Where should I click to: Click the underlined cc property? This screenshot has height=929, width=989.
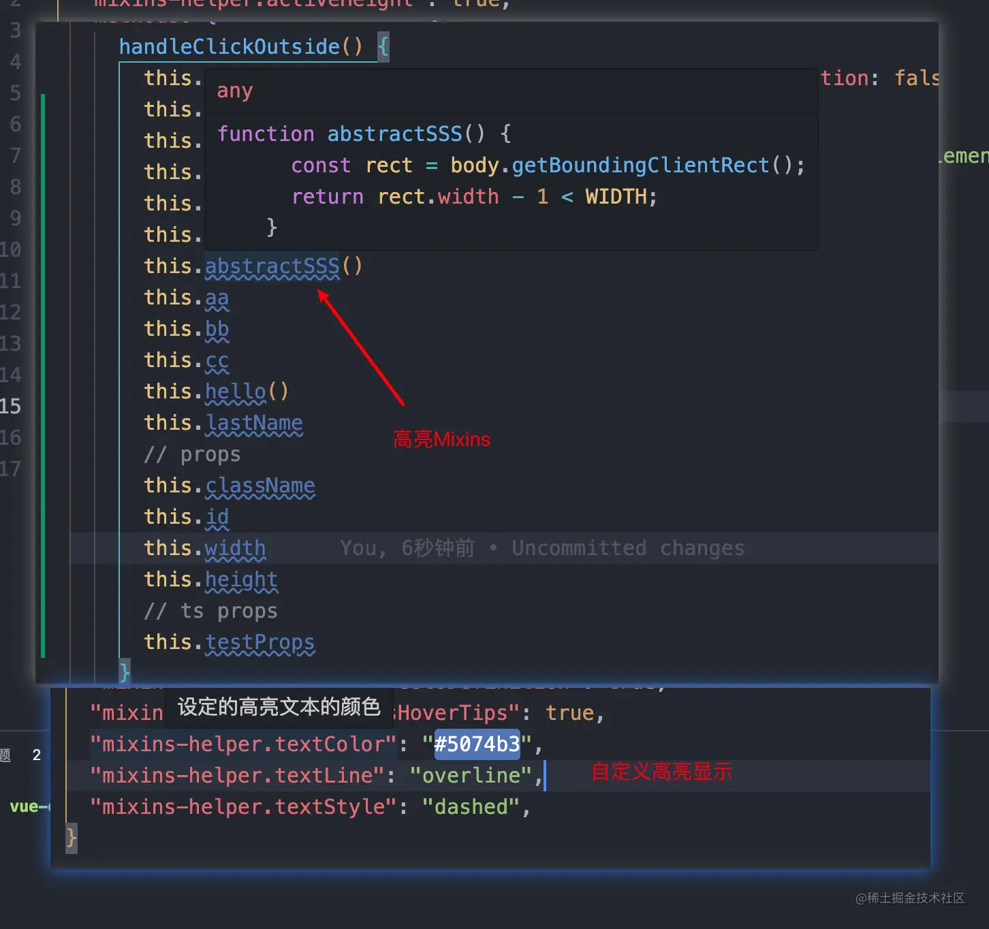[217, 360]
